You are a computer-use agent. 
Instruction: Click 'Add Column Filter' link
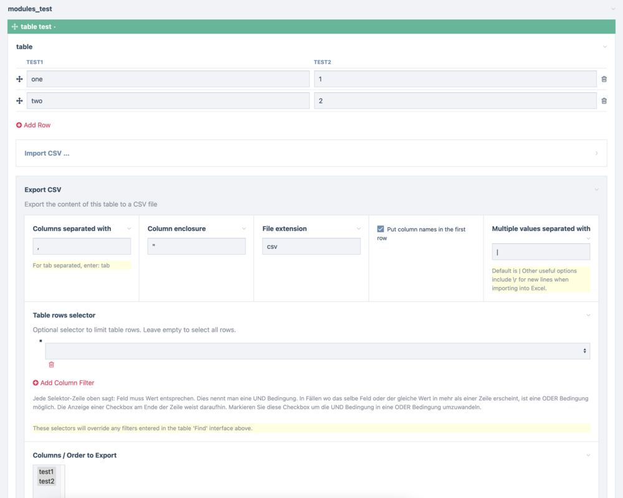(x=64, y=383)
